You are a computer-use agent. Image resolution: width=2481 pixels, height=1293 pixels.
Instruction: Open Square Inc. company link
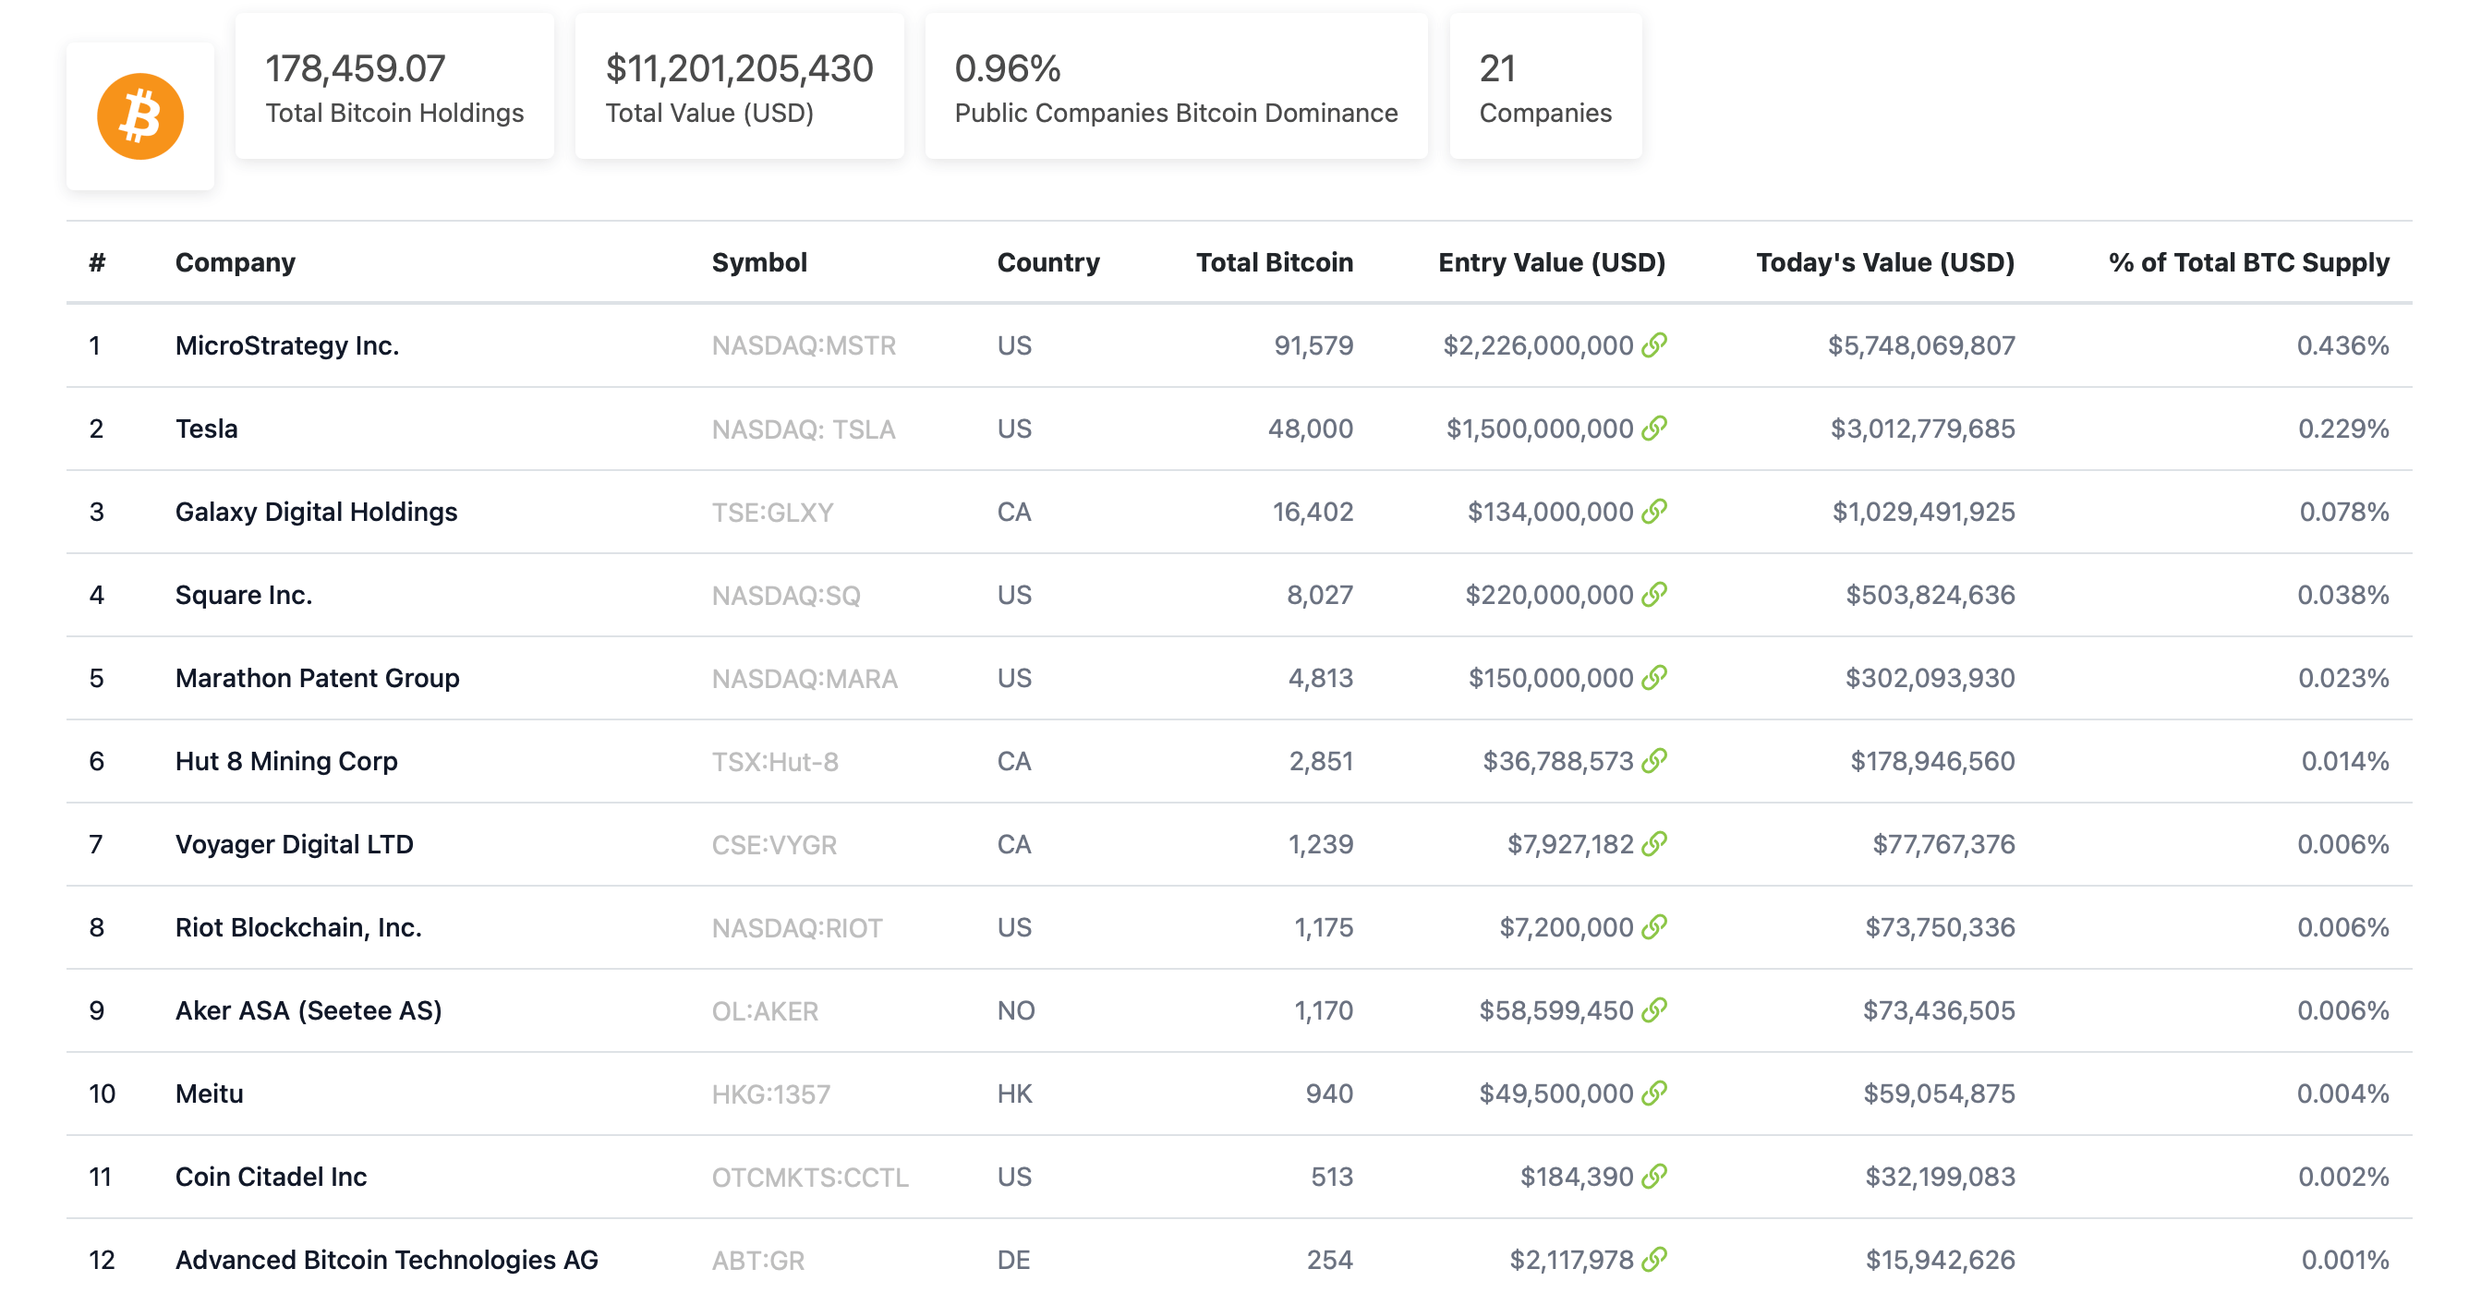244,595
